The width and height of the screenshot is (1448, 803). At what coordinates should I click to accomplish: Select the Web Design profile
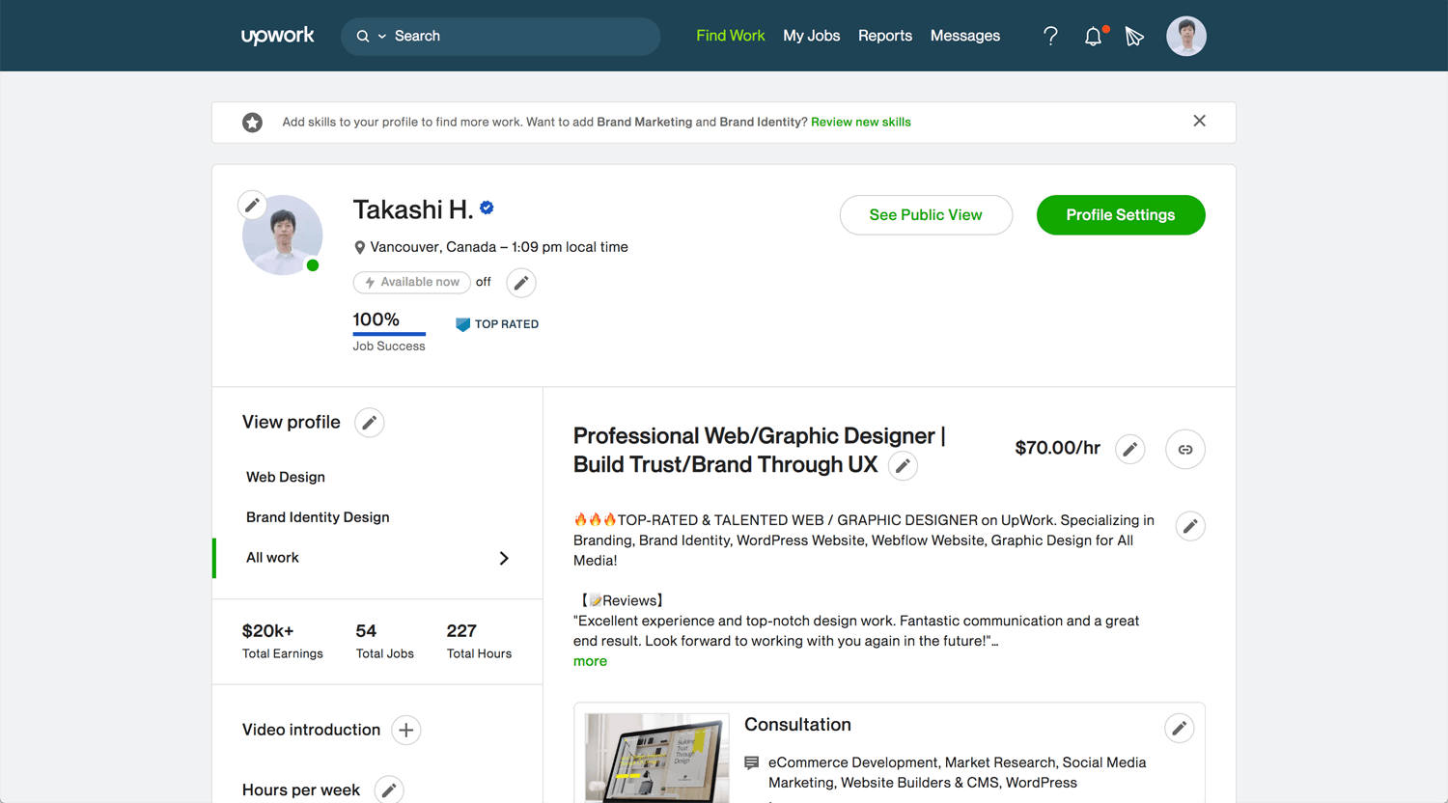click(x=286, y=477)
